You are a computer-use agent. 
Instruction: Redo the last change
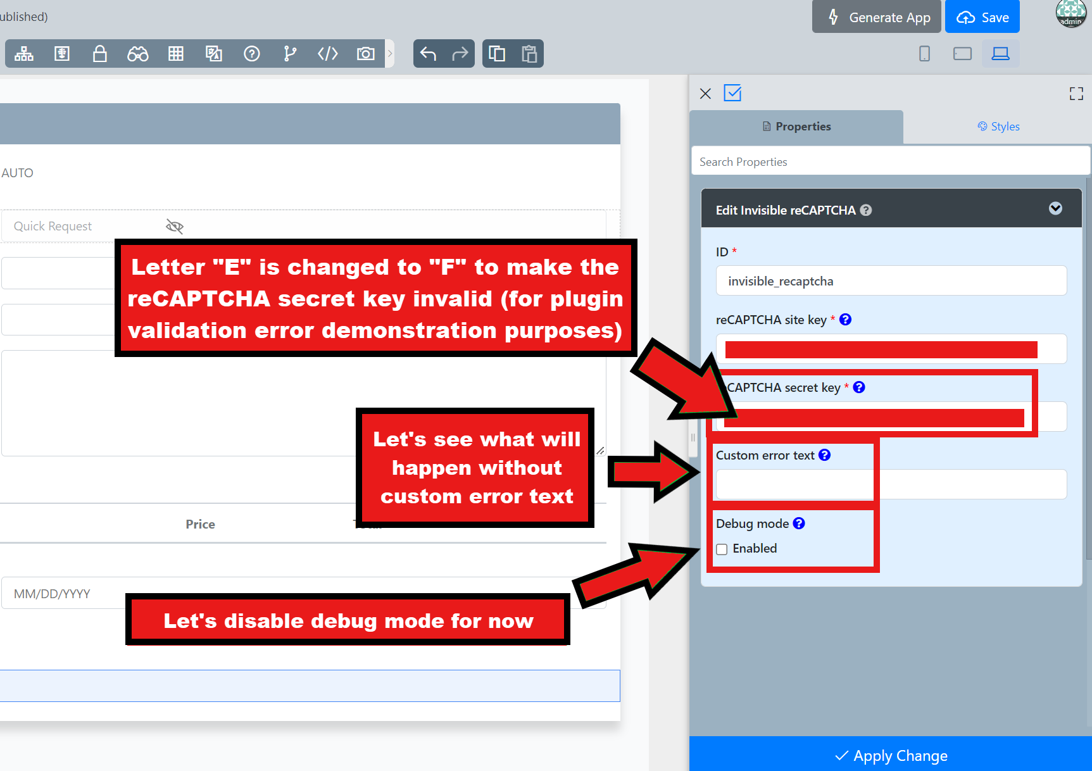(x=460, y=54)
